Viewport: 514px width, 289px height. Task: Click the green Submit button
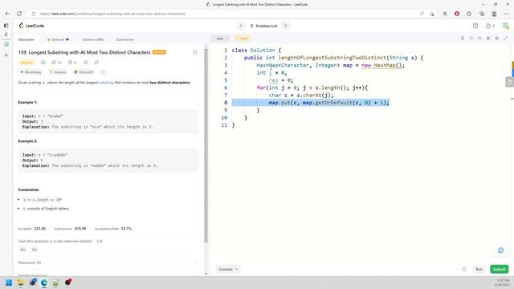(500, 269)
